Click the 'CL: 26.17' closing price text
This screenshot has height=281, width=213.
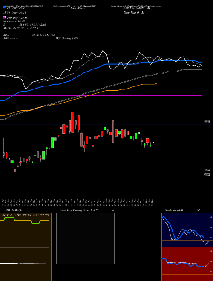point(78,8)
